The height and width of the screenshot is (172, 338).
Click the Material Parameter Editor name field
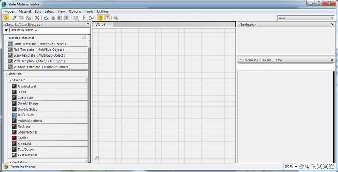pos(286,67)
